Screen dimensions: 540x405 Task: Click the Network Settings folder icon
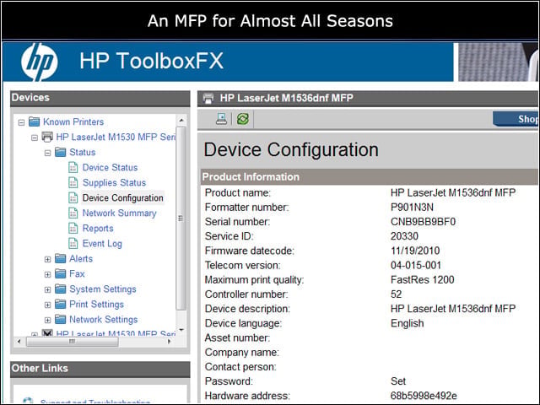click(x=60, y=319)
